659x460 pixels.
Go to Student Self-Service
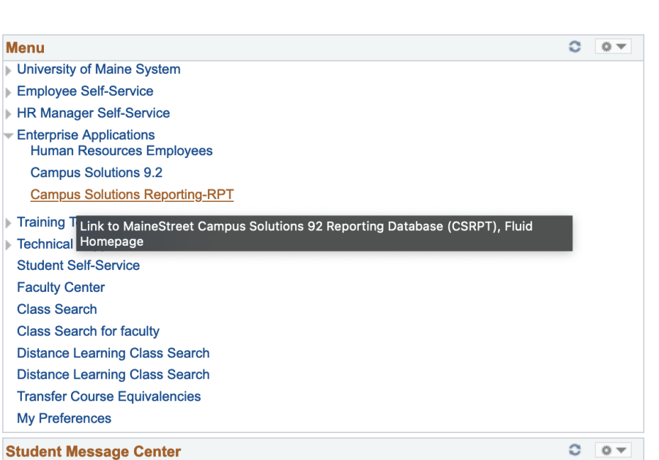(78, 265)
